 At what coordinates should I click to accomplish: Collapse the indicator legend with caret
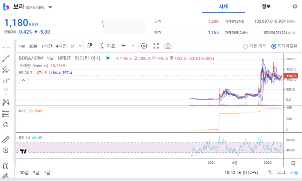click(23, 80)
